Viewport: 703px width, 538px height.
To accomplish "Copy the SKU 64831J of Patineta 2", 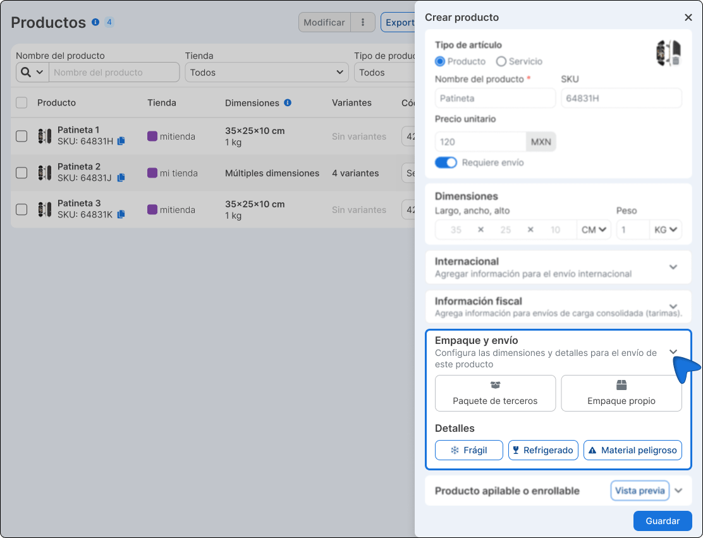I will [x=121, y=178].
